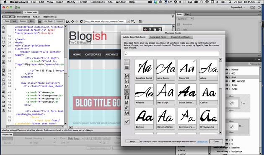264x155 pixels.
Task: Choose the Brush Script font
Action: [x=187, y=94]
